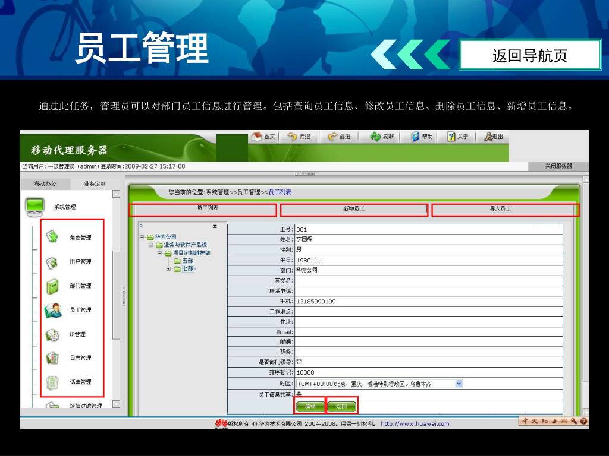This screenshot has height=456, width=609.
Task: Open IP管理 gear icon
Action: click(52, 335)
